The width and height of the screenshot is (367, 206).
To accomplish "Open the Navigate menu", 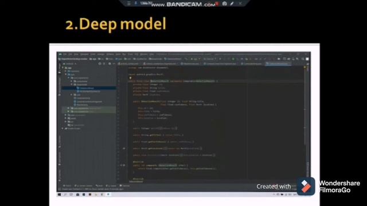I will coord(84,54).
